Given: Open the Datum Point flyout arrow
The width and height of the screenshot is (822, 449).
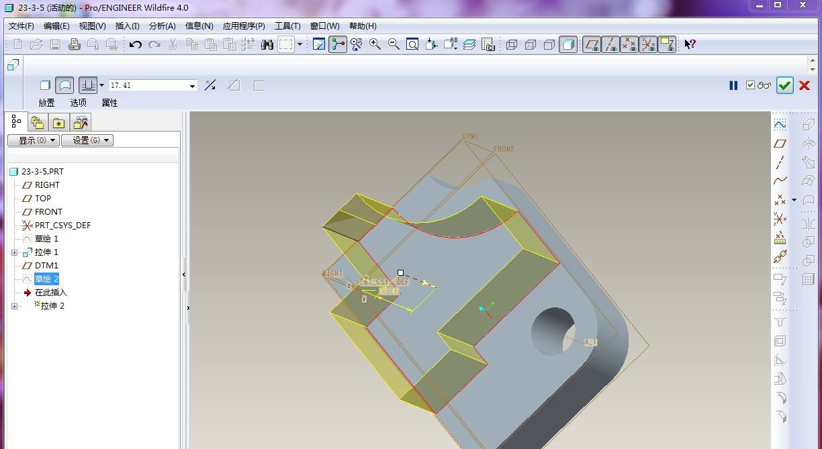Looking at the screenshot, I should 794,200.
